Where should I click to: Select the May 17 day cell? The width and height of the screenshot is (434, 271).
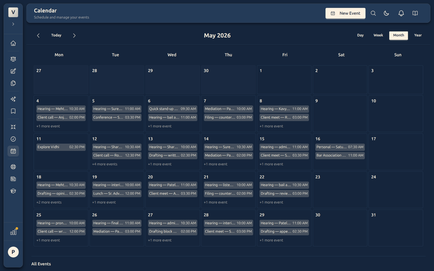click(x=396, y=152)
